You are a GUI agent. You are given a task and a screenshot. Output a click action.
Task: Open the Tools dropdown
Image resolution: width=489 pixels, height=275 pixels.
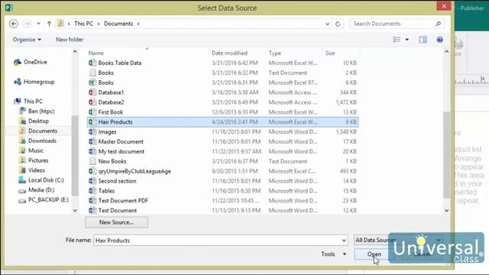pos(334,254)
